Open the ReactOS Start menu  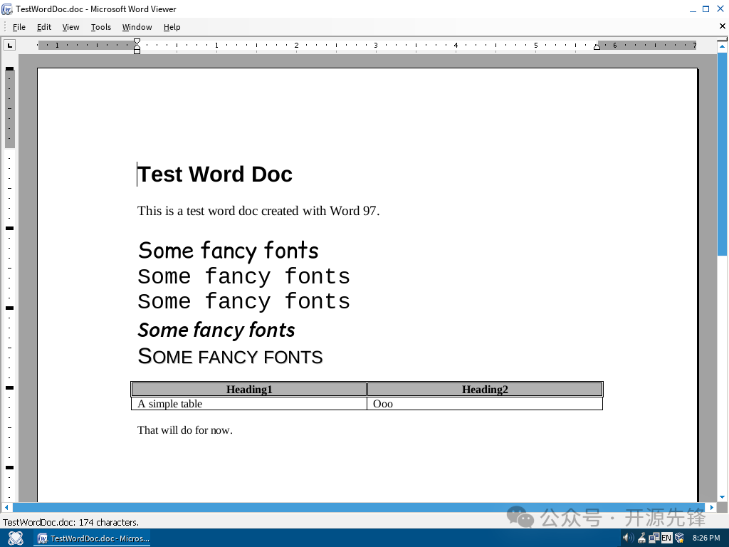(15, 538)
